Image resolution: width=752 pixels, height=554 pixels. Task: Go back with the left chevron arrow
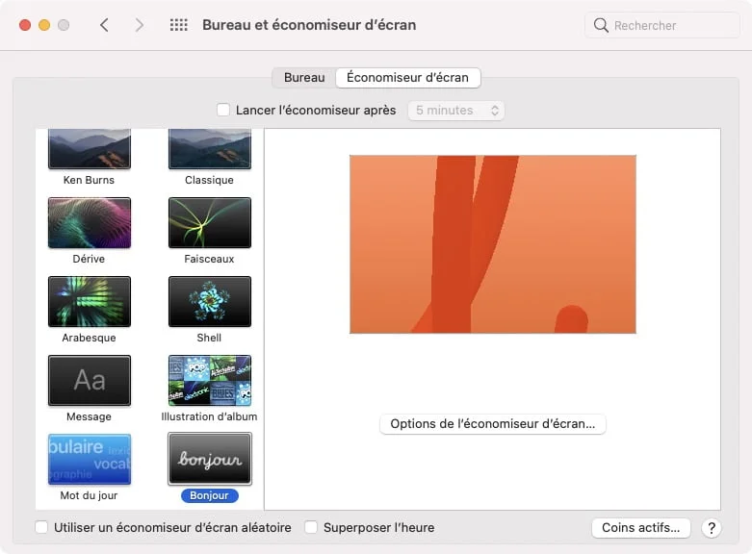(104, 25)
